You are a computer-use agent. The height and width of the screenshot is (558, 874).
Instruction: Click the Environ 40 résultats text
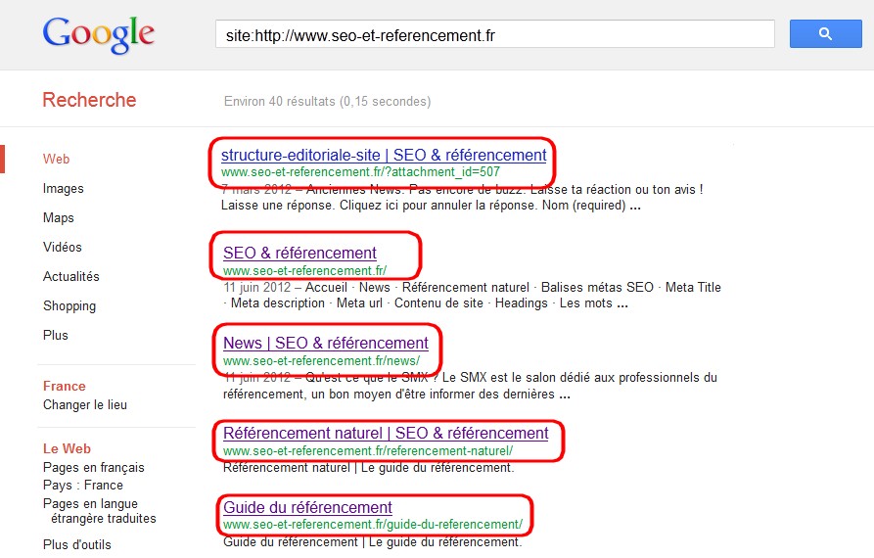pyautogui.click(x=327, y=102)
